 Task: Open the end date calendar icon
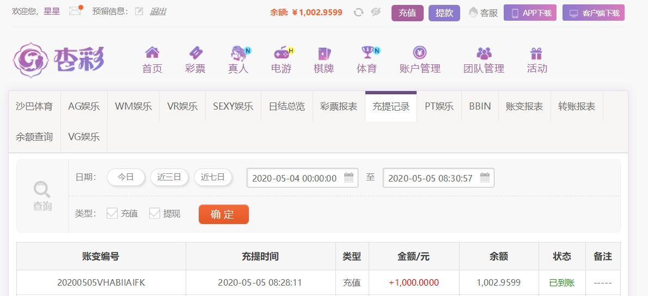pos(485,178)
